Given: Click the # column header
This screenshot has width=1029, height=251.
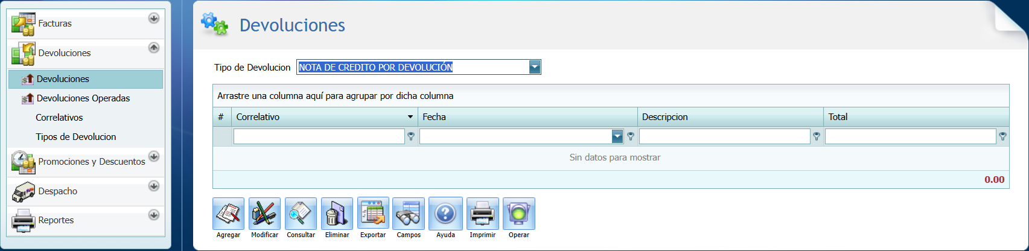Looking at the screenshot, I should (x=221, y=117).
